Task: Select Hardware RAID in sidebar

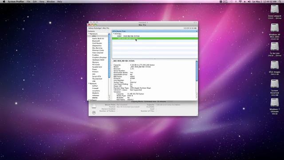Action: pos(98,60)
